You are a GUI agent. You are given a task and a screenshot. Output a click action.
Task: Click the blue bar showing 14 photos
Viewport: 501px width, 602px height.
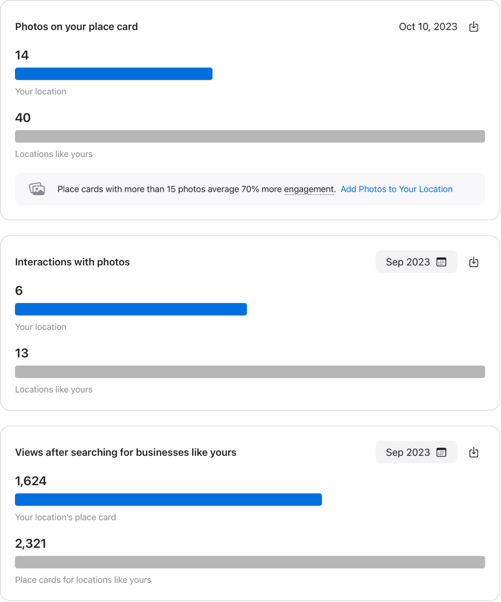(x=114, y=74)
